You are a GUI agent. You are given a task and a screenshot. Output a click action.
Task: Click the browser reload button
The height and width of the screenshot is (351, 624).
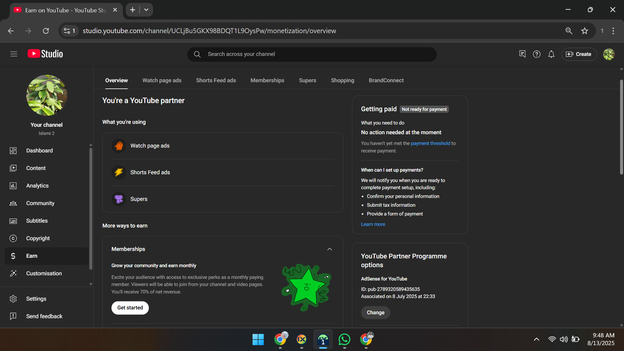coord(46,31)
